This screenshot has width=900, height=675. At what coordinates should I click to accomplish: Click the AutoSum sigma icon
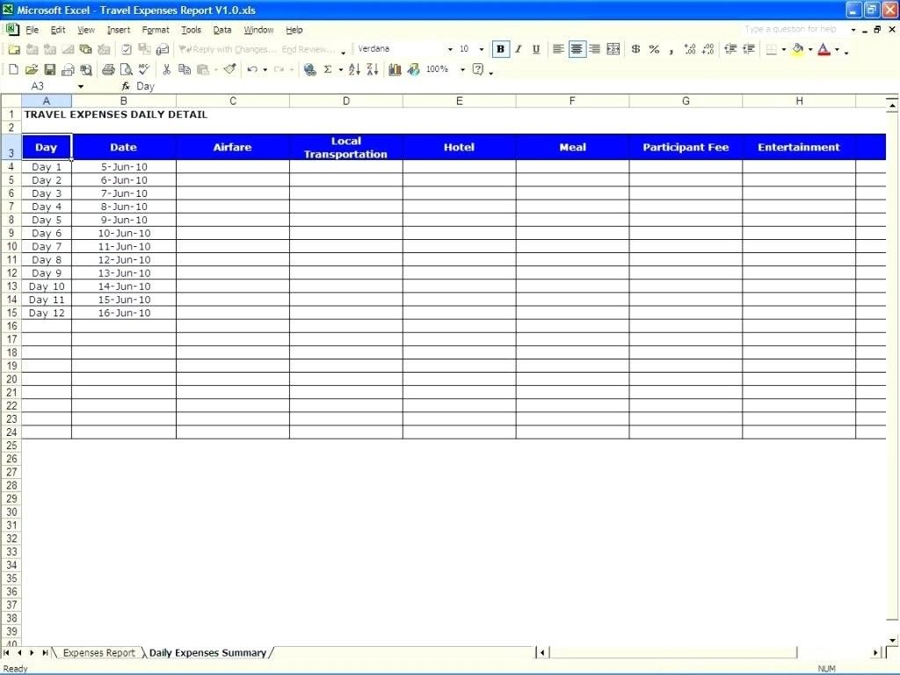[328, 69]
